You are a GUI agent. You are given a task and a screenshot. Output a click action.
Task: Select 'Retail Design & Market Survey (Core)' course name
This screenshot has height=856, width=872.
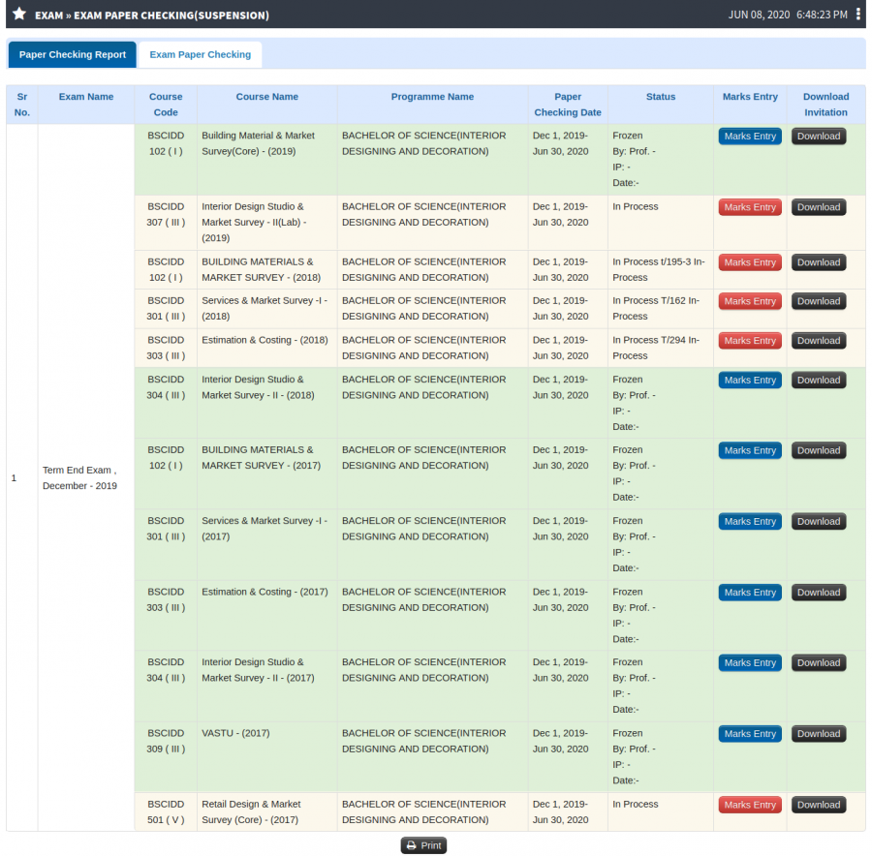click(x=251, y=812)
